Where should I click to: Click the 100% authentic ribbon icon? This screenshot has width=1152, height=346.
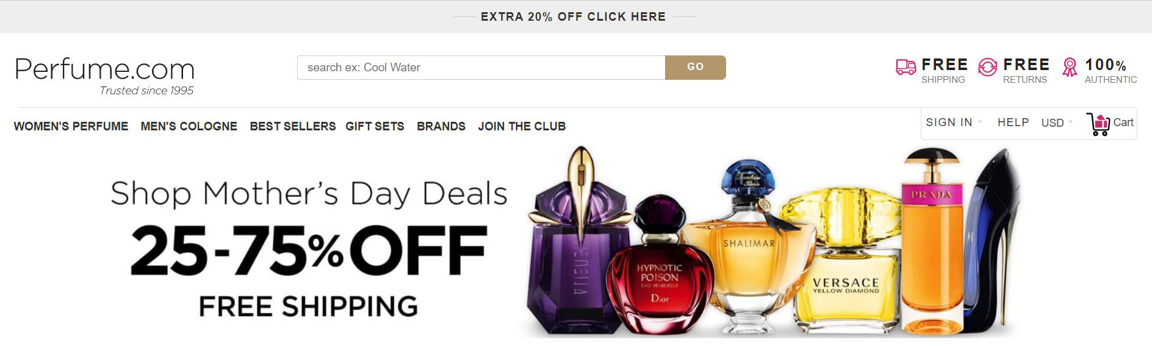click(1070, 67)
